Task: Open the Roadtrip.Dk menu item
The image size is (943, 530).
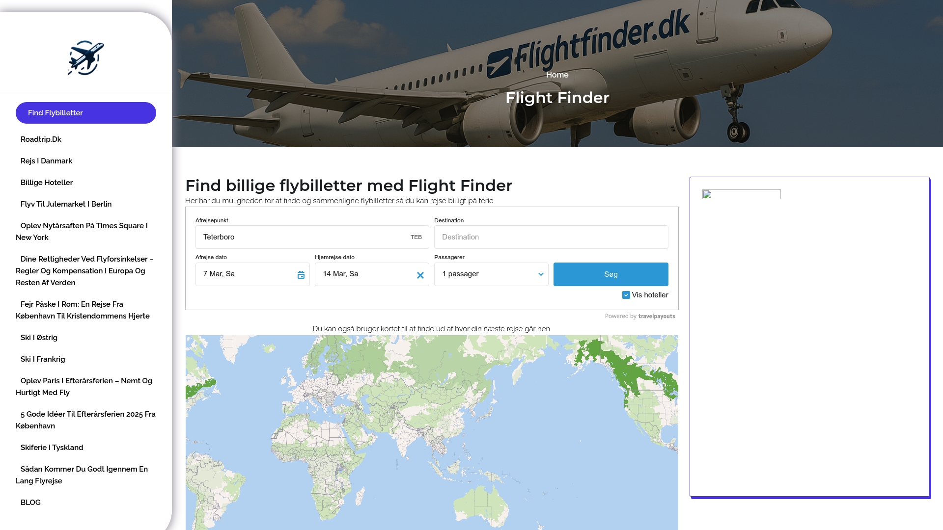Action: pos(41,139)
